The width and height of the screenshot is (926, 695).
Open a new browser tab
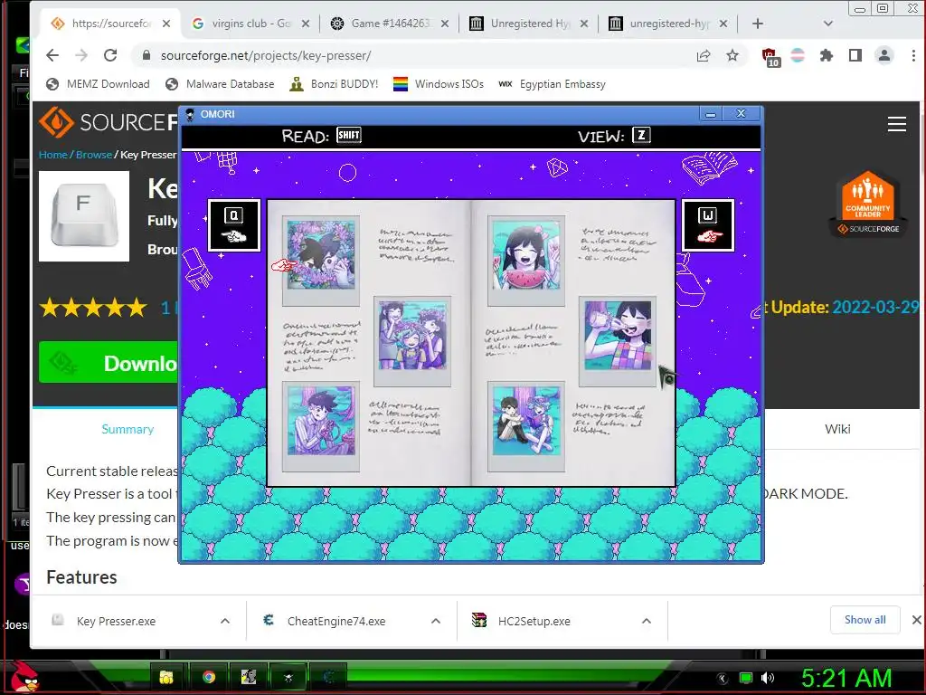click(758, 24)
